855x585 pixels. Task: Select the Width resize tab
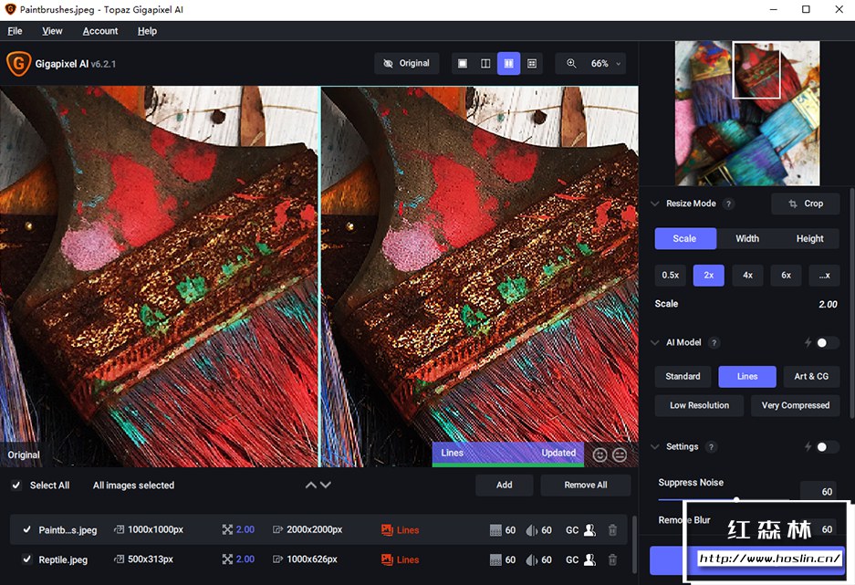tap(747, 239)
